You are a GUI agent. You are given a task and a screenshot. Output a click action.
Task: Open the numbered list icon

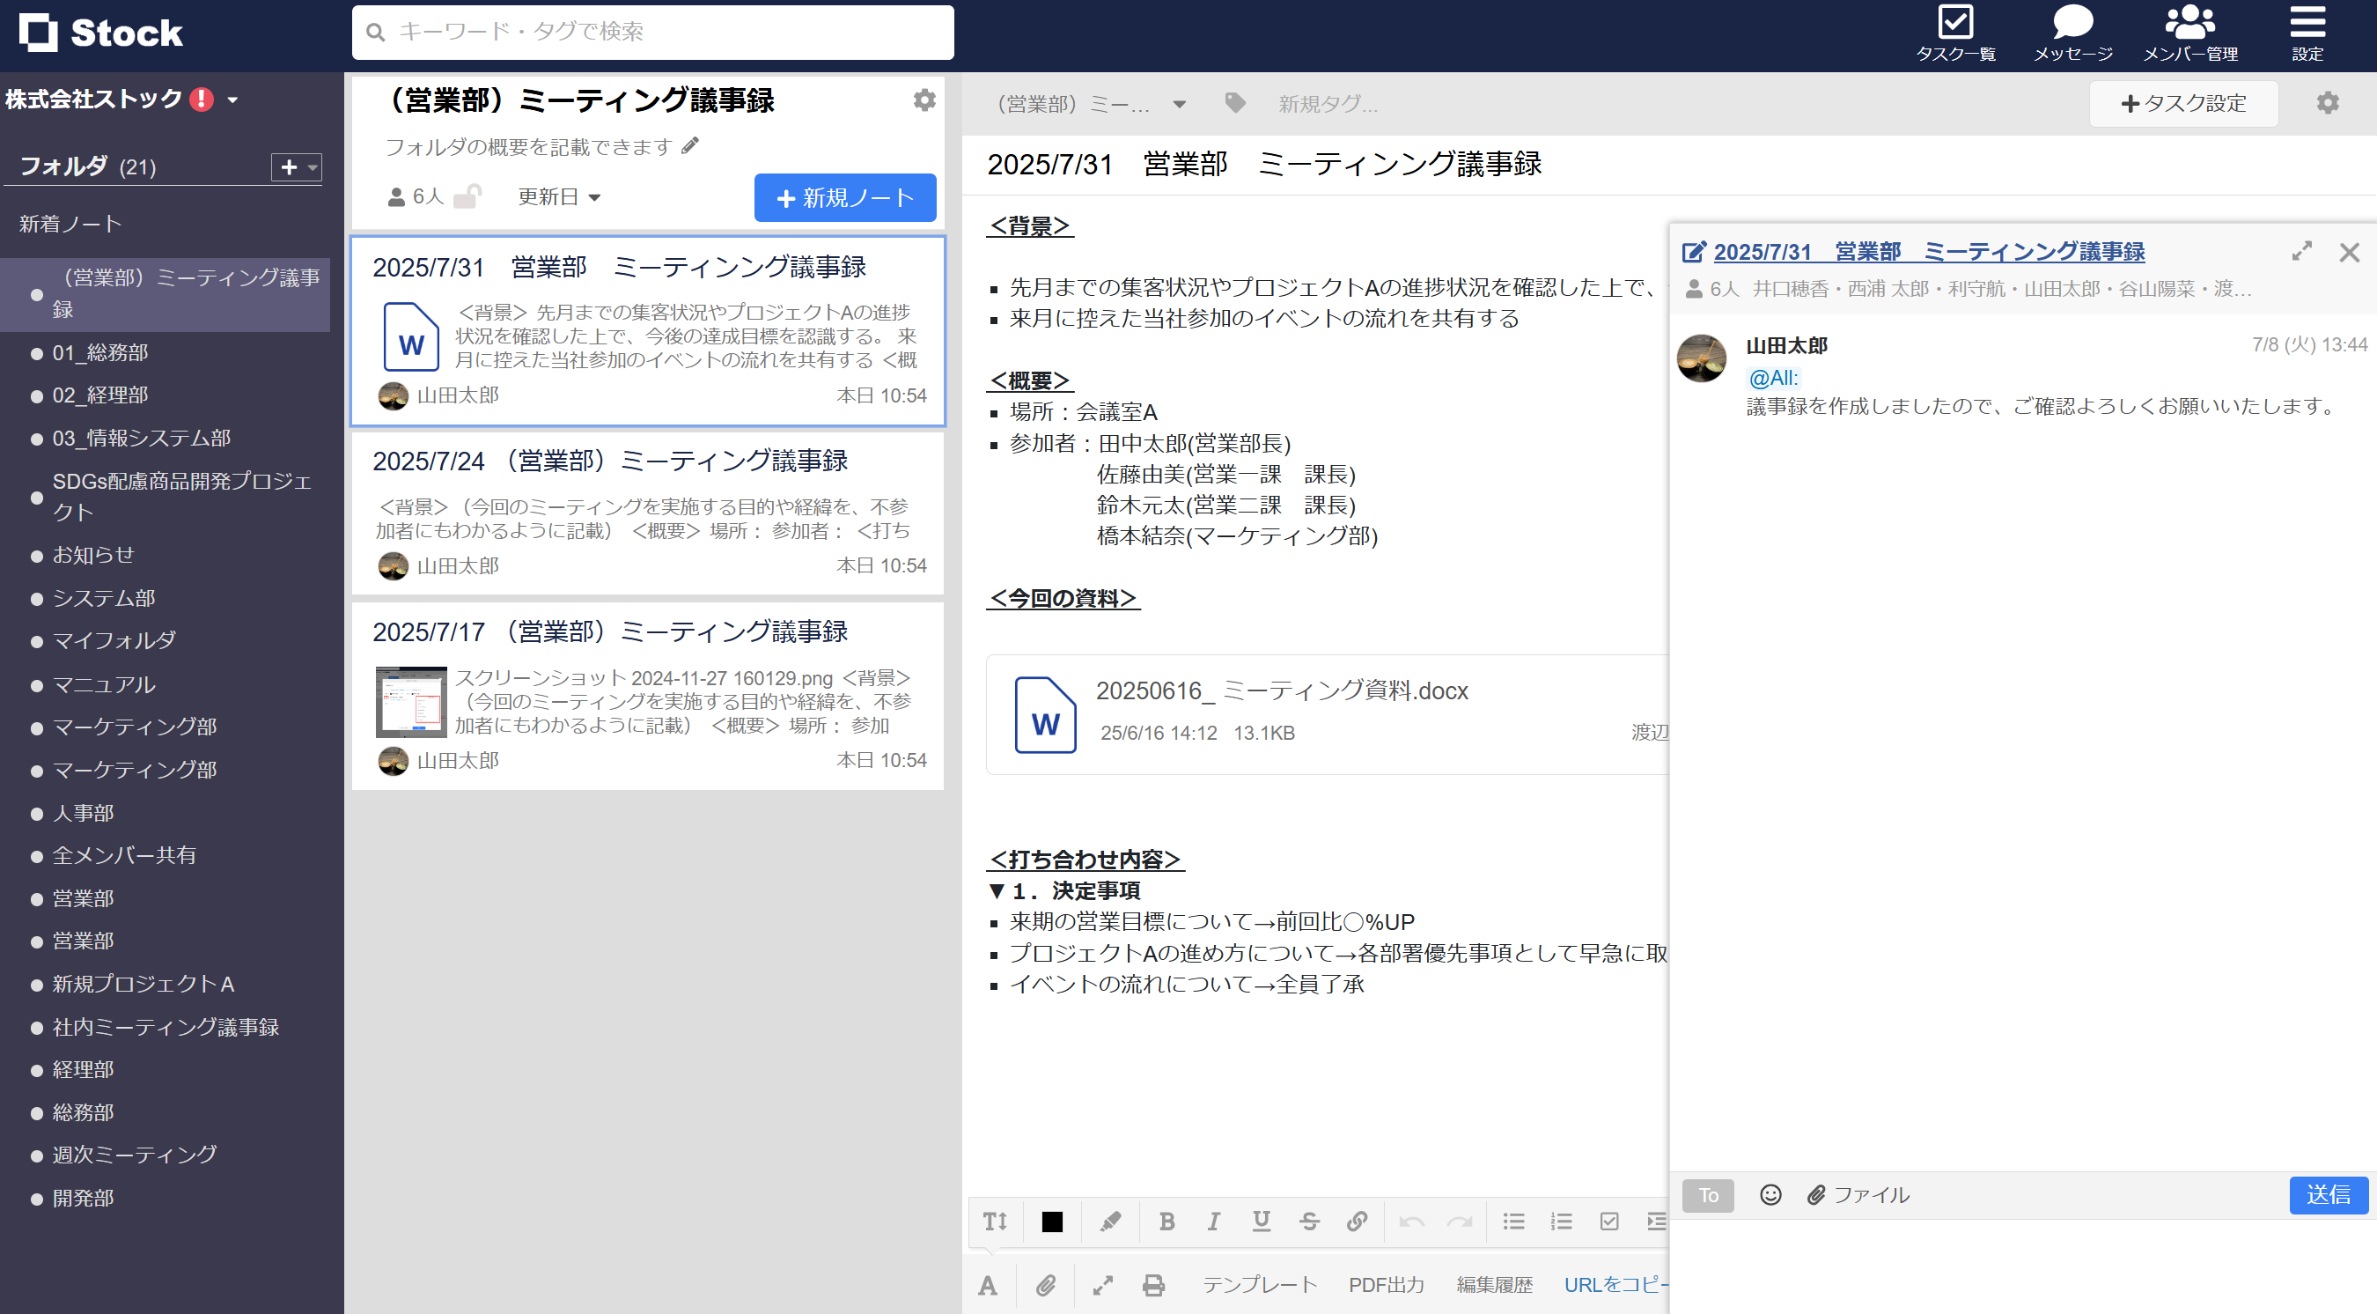tap(1560, 1221)
